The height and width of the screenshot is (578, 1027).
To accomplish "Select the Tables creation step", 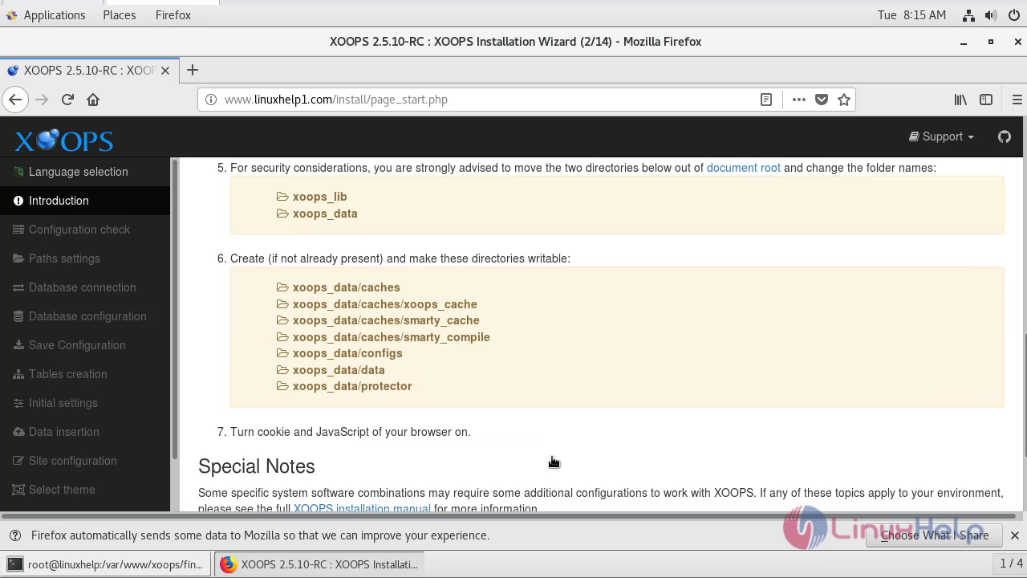I will (85, 374).
